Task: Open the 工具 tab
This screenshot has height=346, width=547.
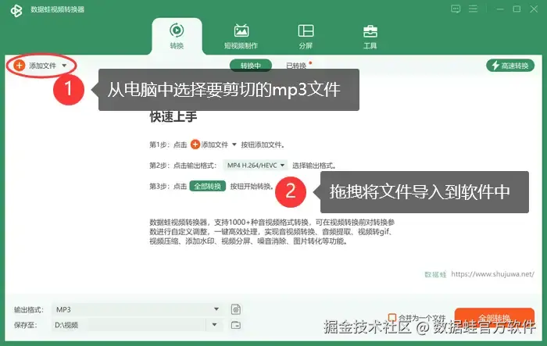Action: pos(370,36)
